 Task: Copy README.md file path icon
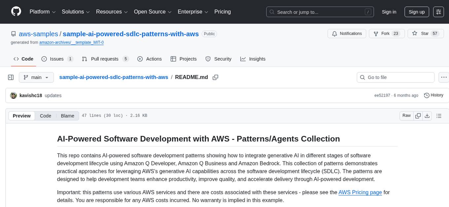tap(215, 77)
